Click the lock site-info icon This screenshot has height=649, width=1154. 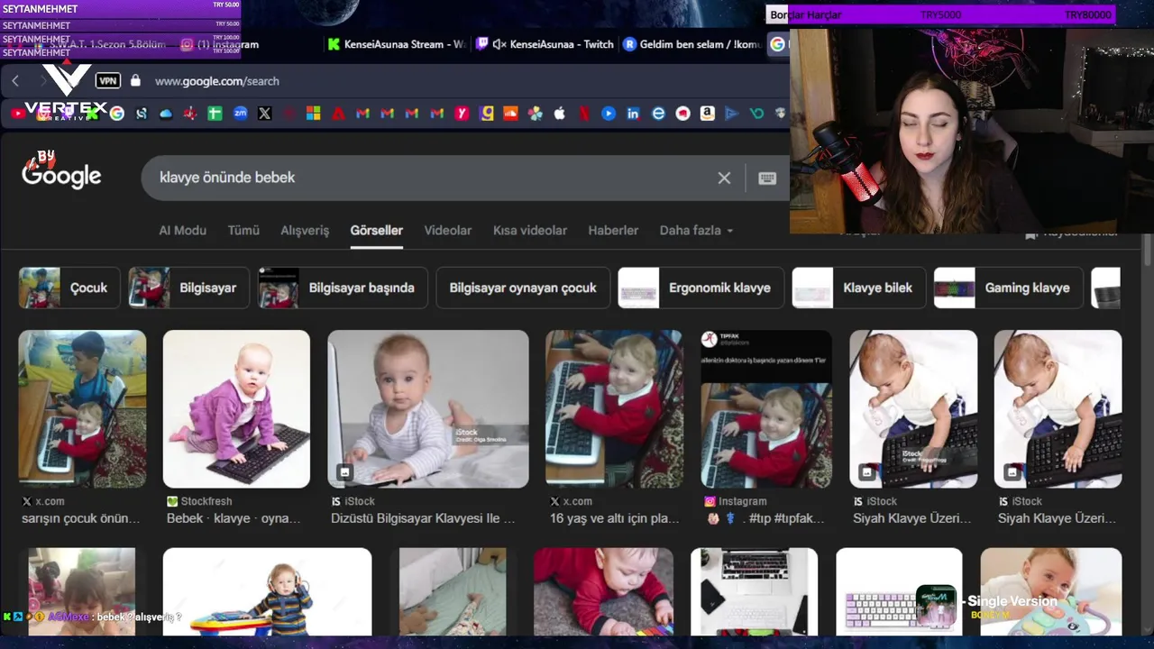[x=135, y=81]
